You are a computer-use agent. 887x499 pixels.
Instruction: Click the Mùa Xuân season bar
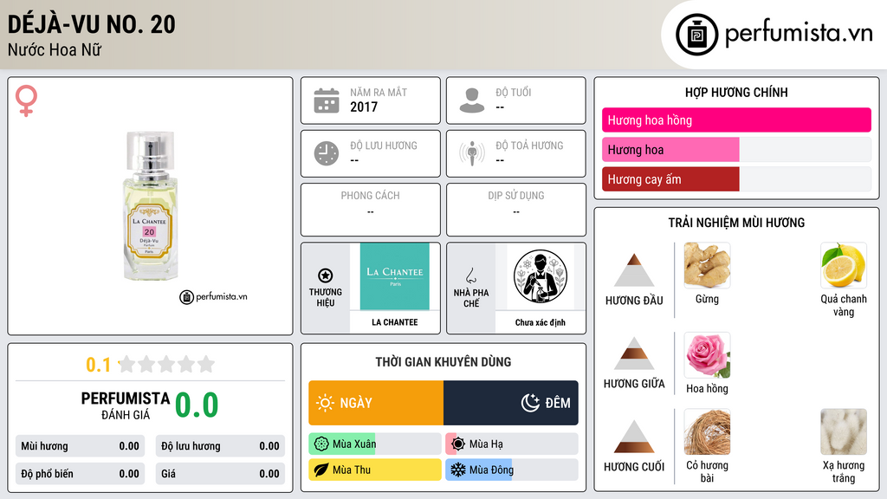[375, 444]
